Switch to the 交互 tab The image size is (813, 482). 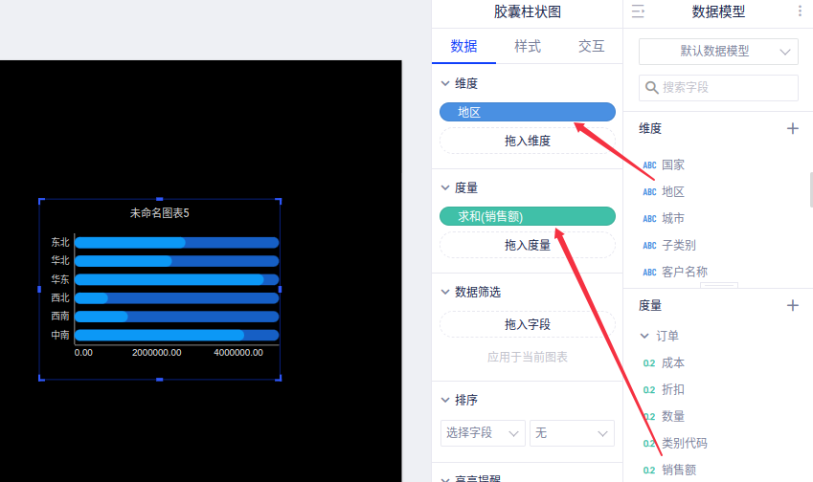pyautogui.click(x=591, y=46)
